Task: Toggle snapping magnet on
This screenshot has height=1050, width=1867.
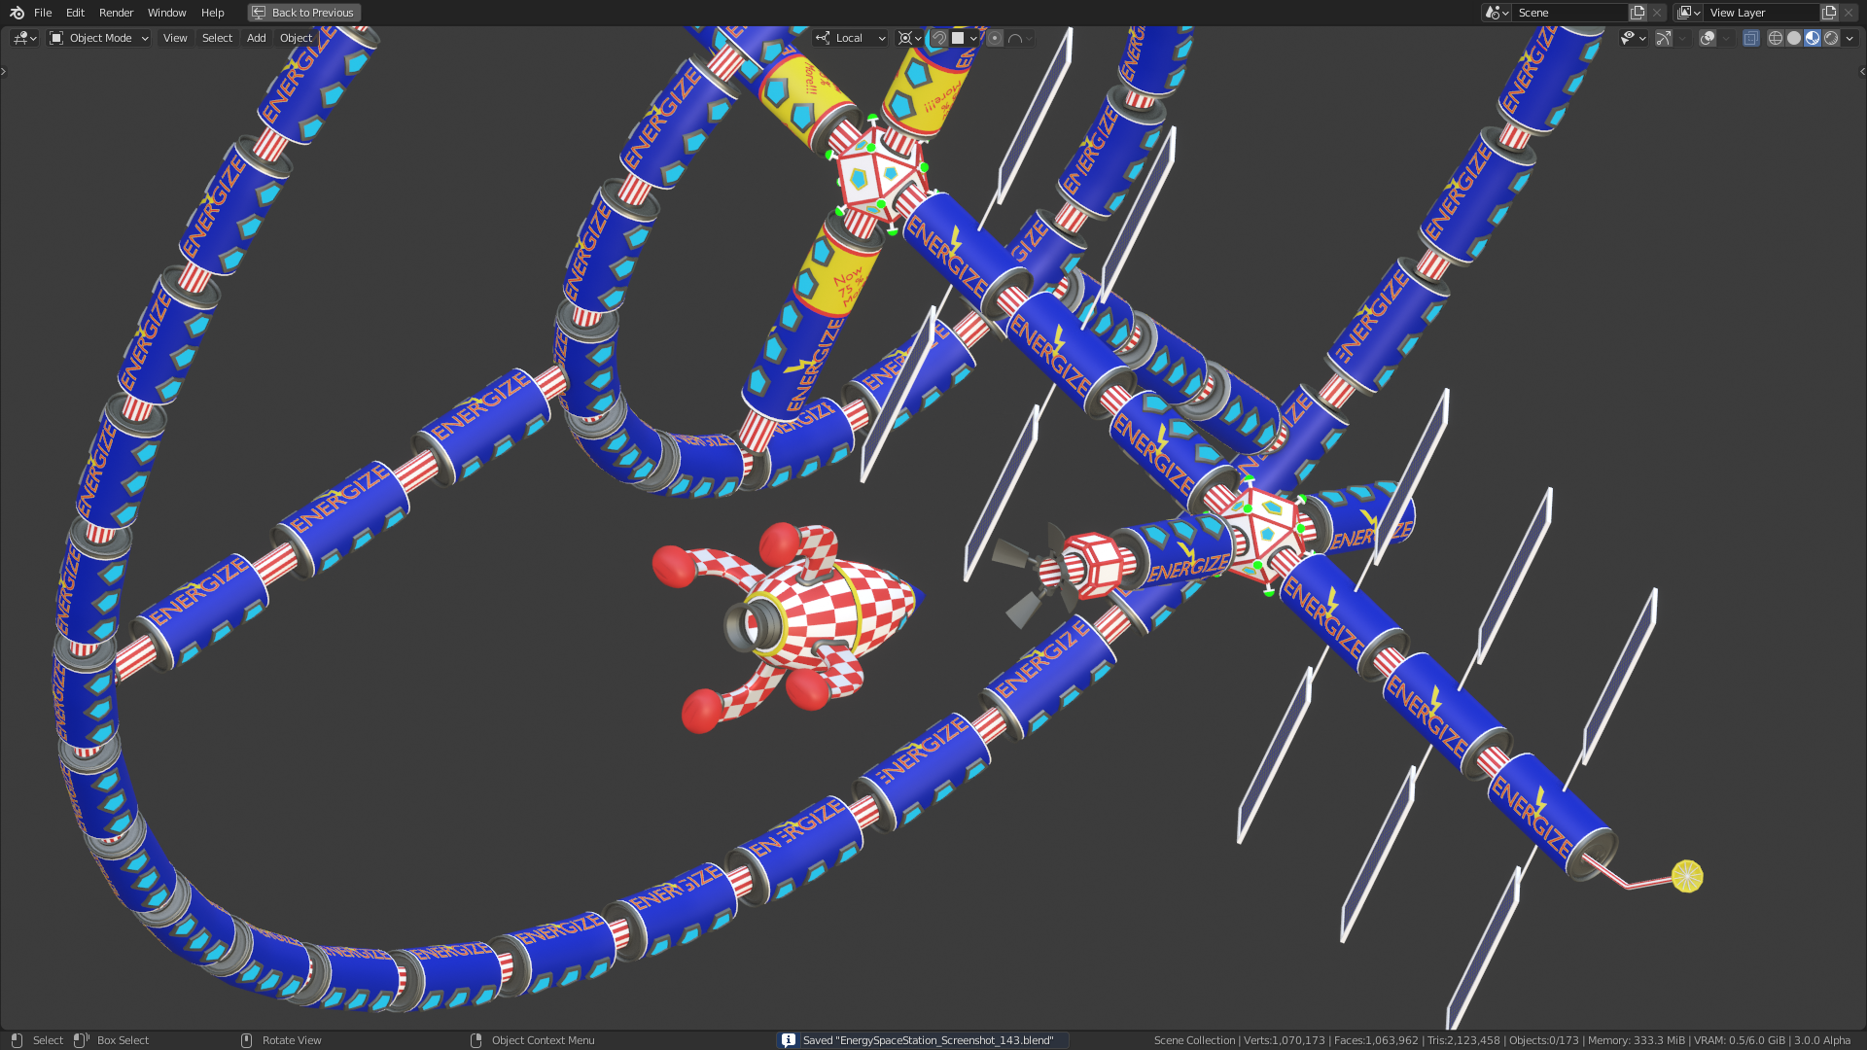Action: point(939,38)
